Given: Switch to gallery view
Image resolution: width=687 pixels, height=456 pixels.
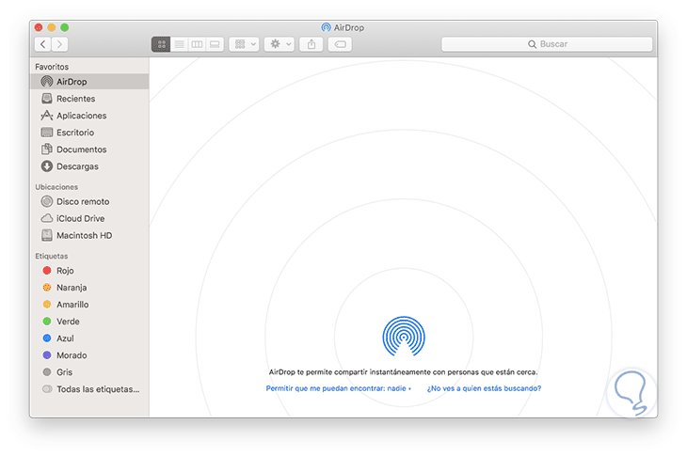Looking at the screenshot, I should pos(216,44).
